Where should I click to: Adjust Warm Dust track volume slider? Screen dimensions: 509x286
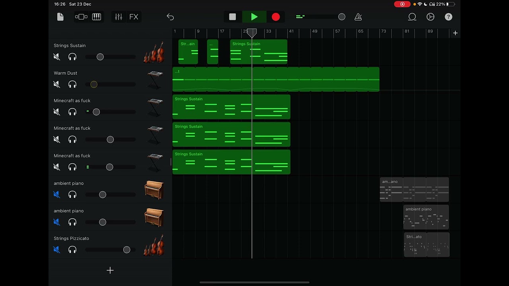click(111, 84)
